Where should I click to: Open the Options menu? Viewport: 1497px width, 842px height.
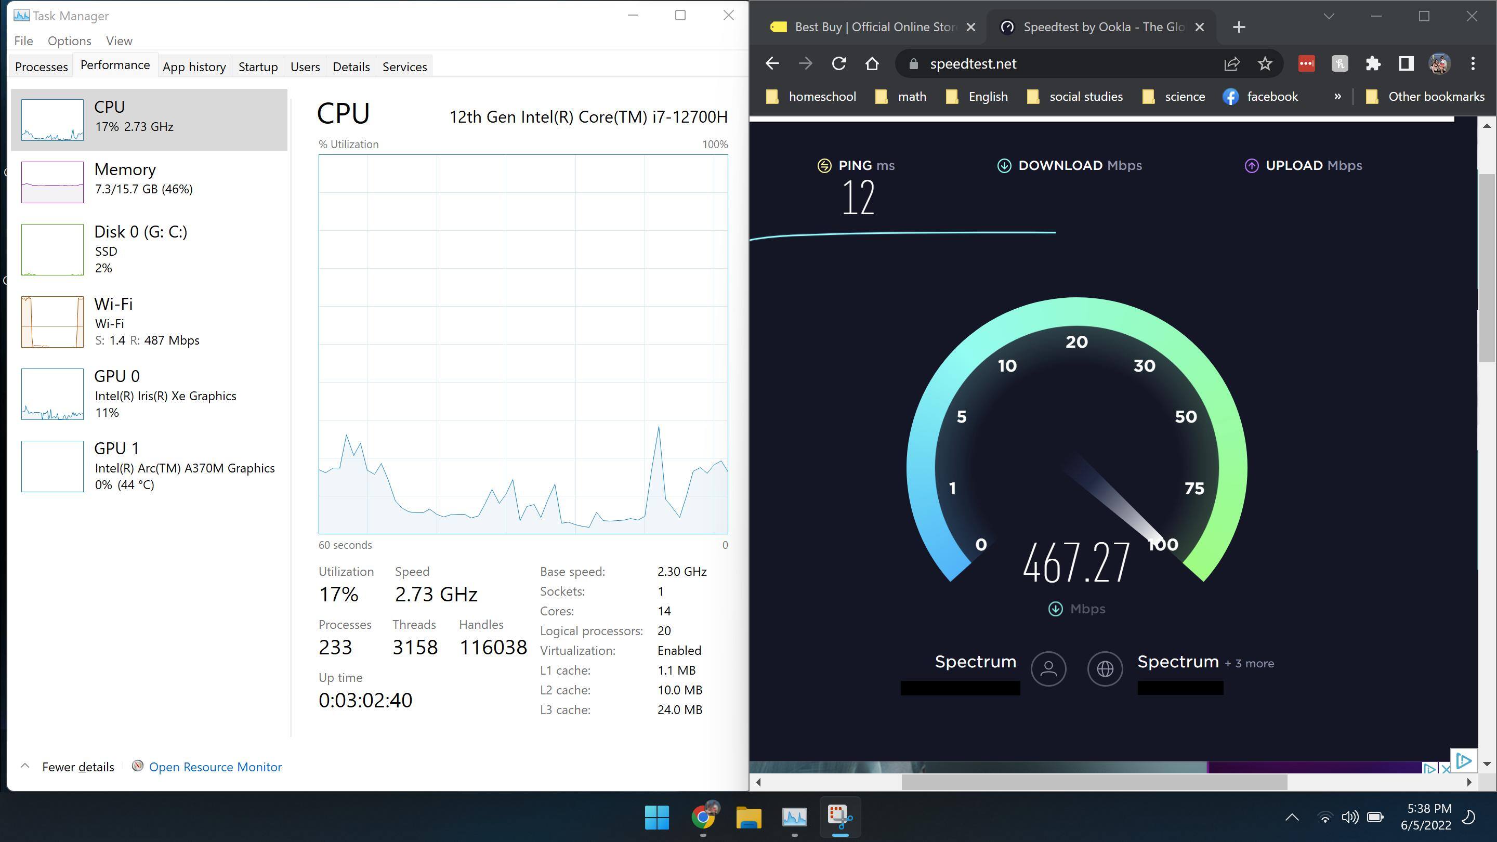coord(69,41)
